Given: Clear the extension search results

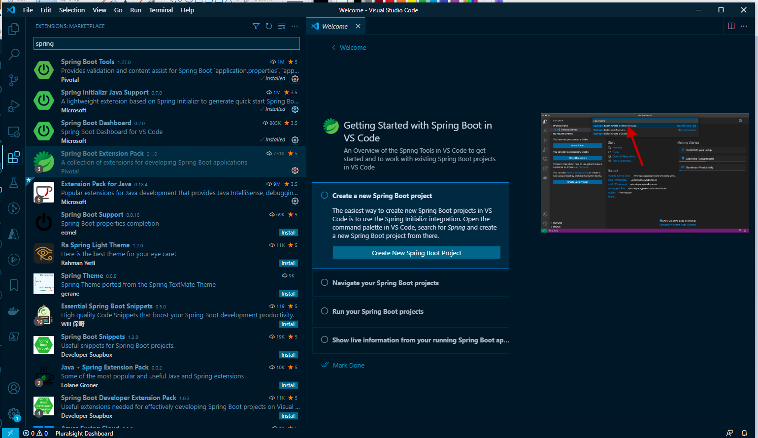Looking at the screenshot, I should [282, 26].
